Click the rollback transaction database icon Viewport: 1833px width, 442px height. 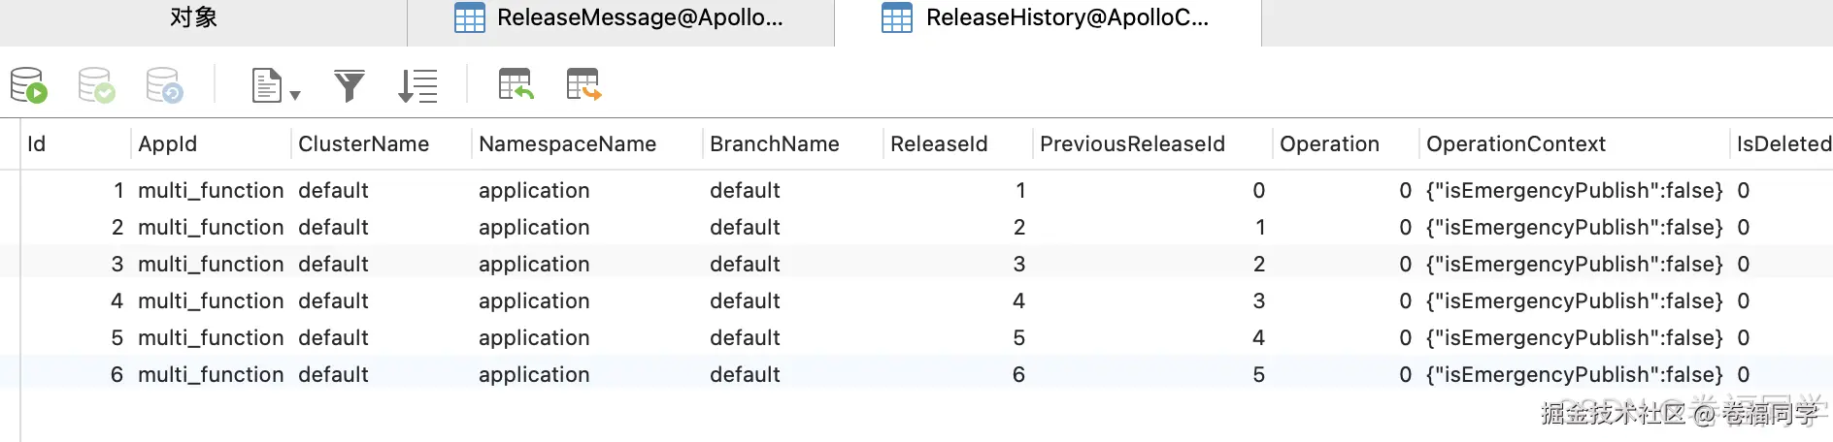click(163, 85)
